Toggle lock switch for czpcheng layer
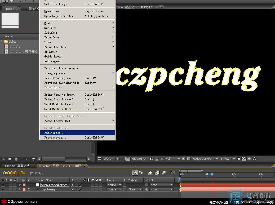The image size is (275, 205). tap(15, 189)
